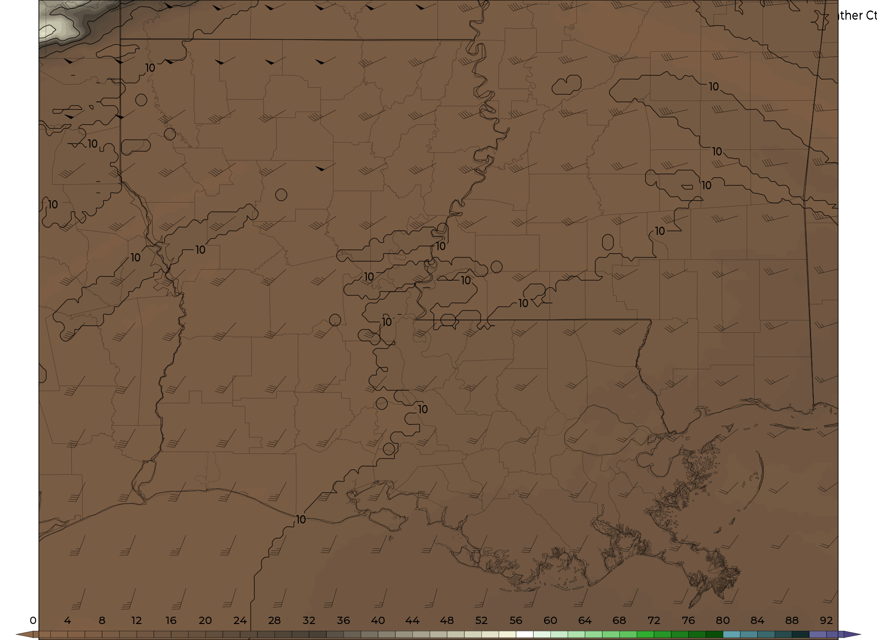Click the colorbar tick label 52

[x=481, y=620]
